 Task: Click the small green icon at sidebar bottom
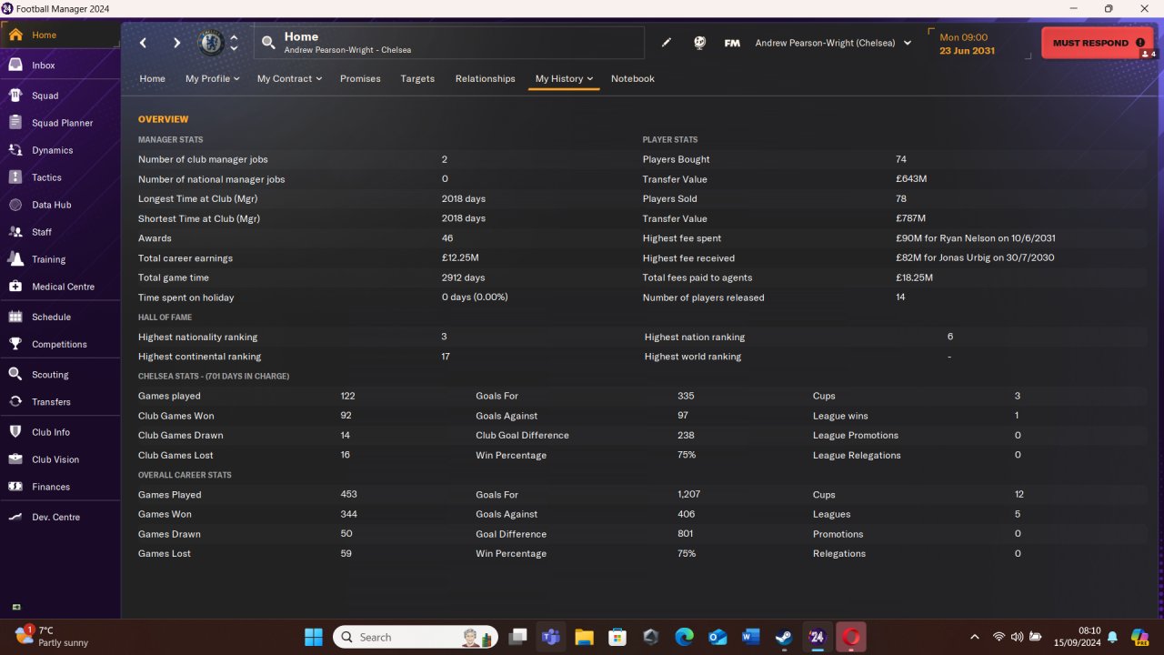click(x=16, y=607)
